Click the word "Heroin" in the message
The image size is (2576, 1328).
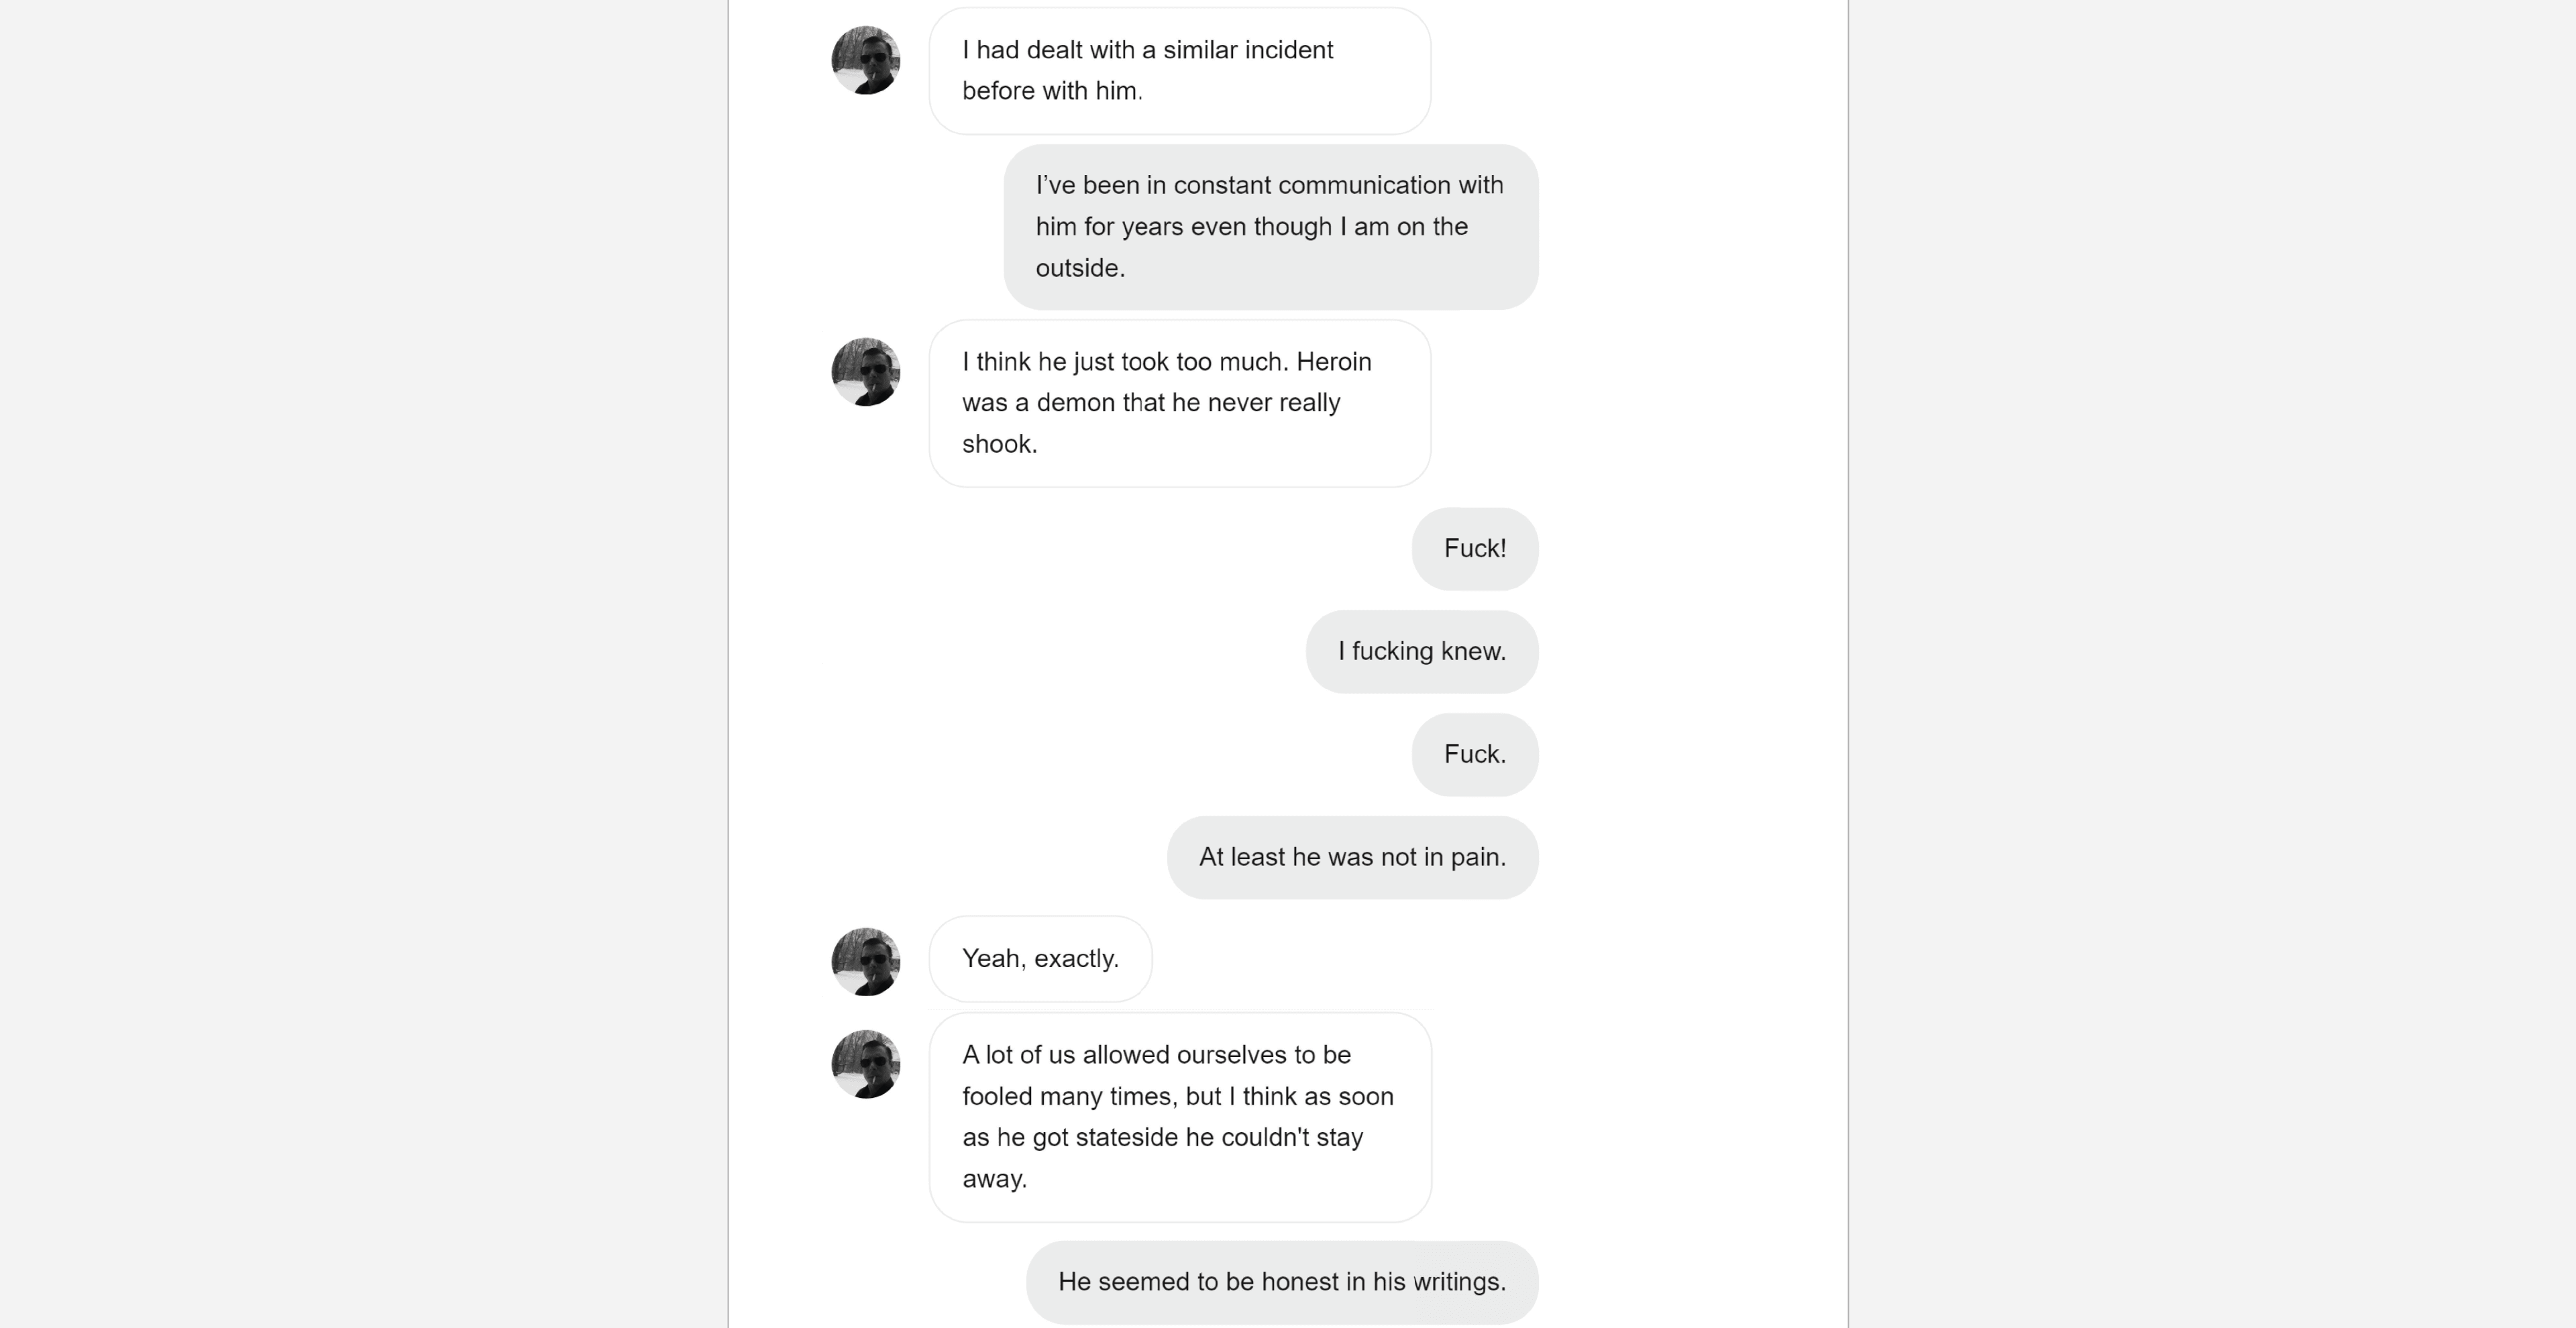pyautogui.click(x=1334, y=362)
